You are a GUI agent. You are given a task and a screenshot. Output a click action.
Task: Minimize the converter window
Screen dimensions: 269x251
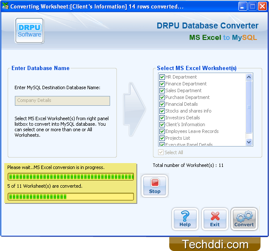[242, 6]
